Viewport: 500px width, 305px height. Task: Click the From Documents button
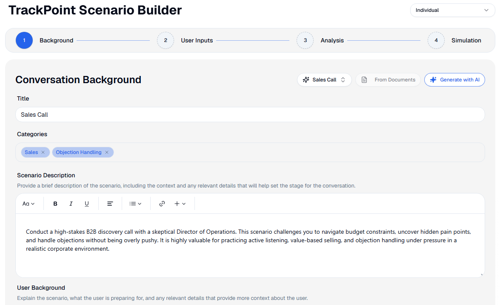(x=388, y=79)
